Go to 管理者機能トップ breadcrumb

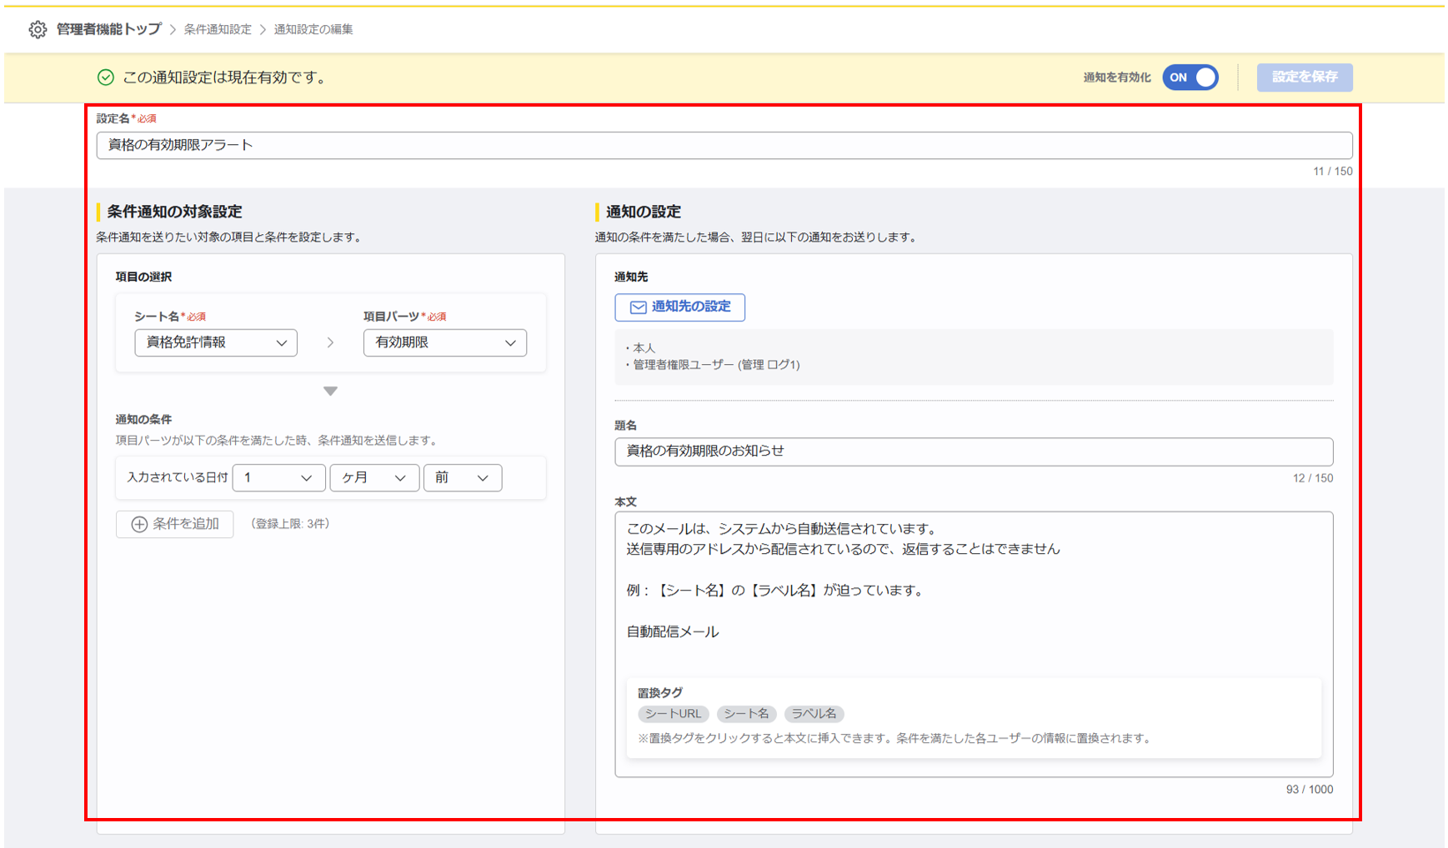pyautogui.click(x=108, y=29)
